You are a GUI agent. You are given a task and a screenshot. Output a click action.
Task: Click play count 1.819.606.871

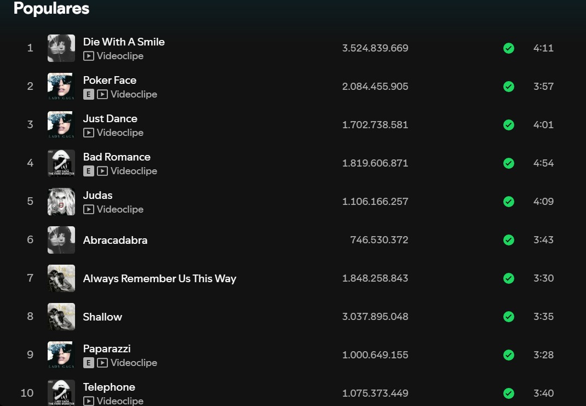(375, 163)
